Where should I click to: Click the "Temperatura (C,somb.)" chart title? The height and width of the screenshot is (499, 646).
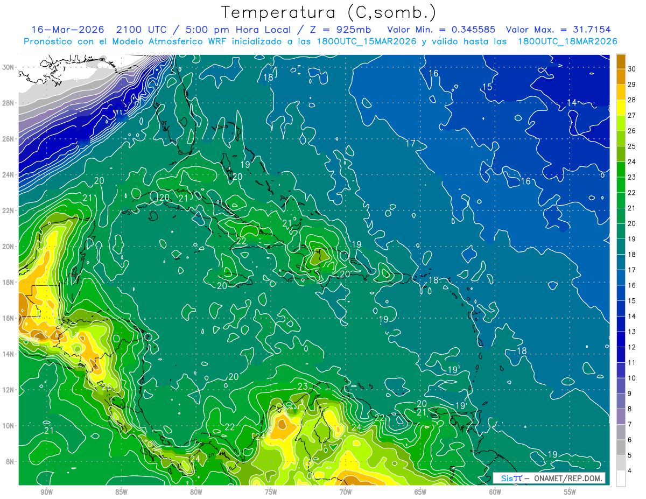pos(329,12)
